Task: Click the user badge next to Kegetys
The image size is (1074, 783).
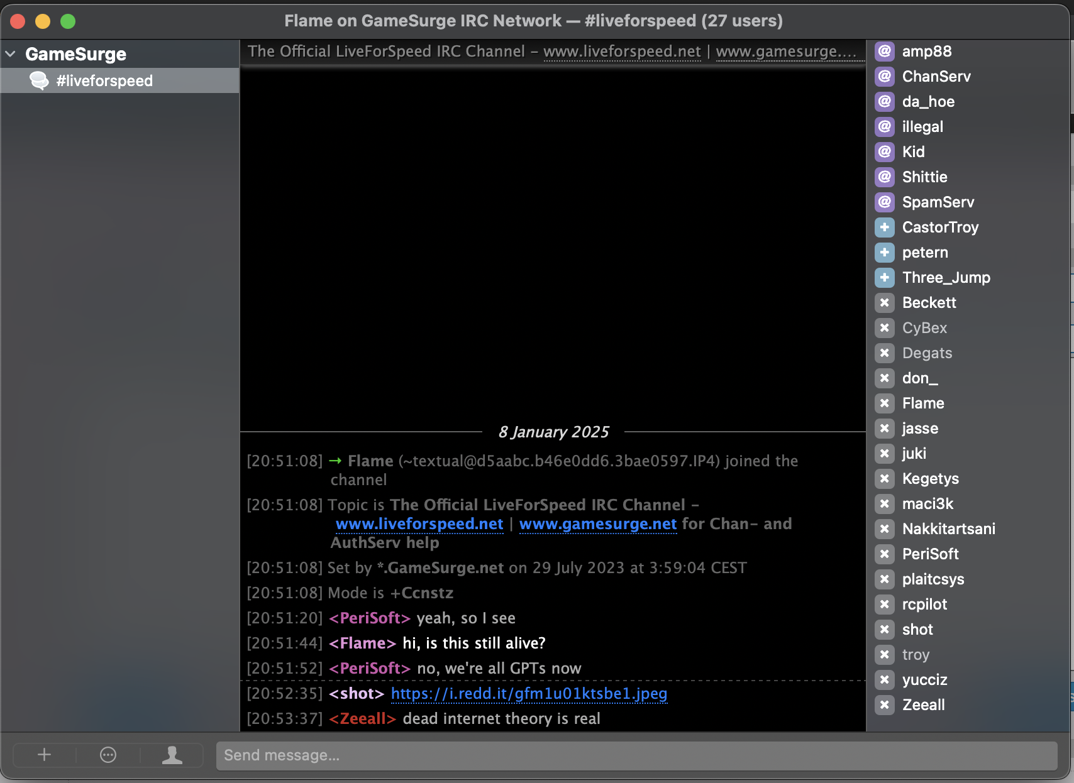Action: 885,478
